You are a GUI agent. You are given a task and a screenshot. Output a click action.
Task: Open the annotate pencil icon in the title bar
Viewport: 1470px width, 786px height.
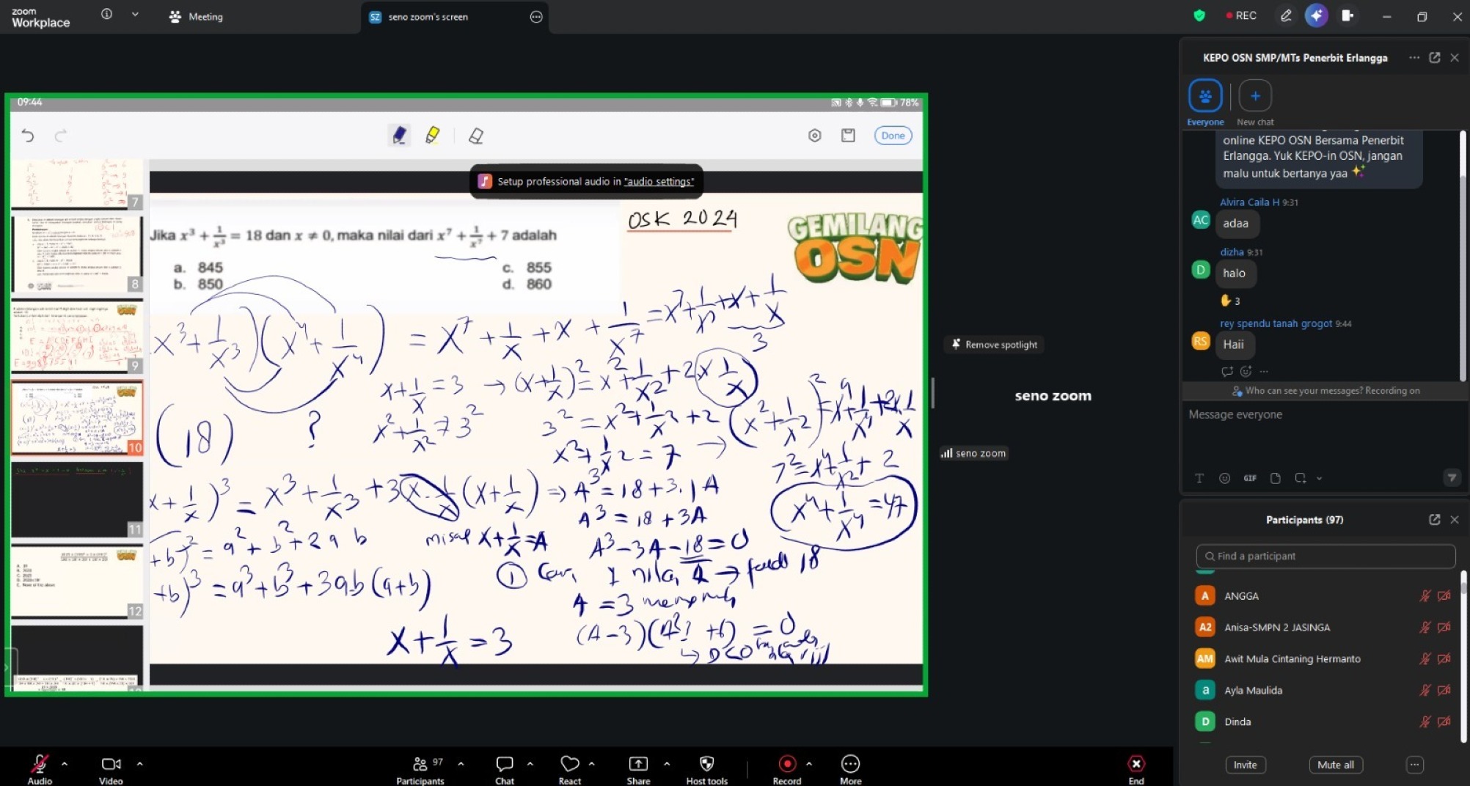coord(1286,15)
